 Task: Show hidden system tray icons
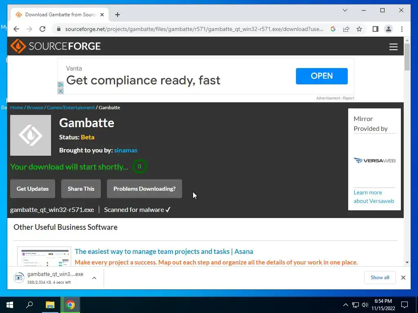(x=345, y=305)
